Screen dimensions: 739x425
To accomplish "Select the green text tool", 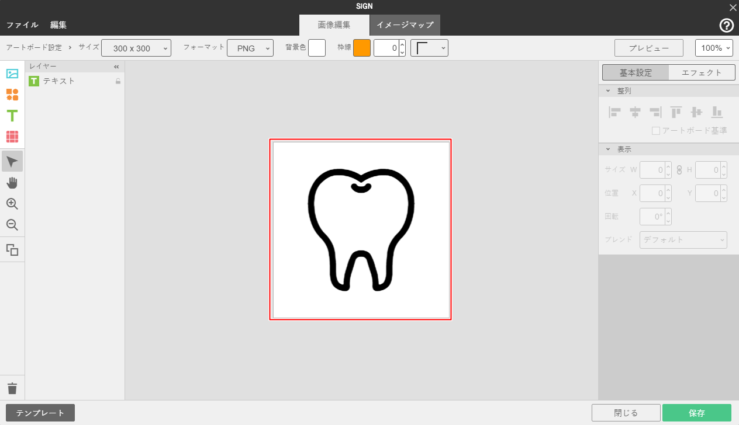I will (x=12, y=116).
